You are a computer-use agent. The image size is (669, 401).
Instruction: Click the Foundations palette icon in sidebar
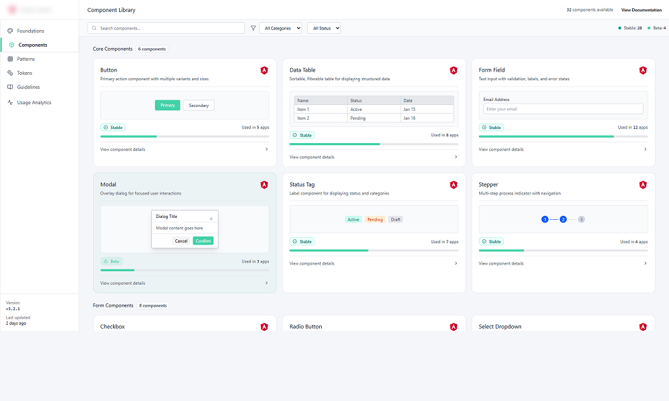[x=10, y=31]
